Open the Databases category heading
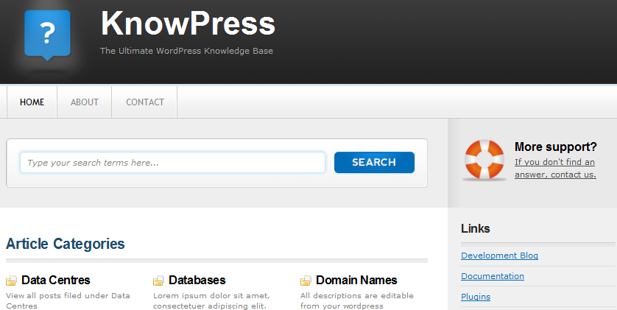 (x=197, y=280)
